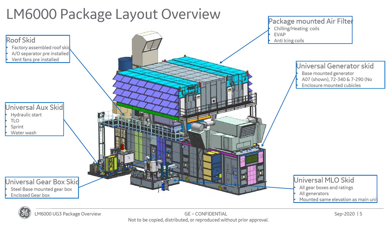The height and width of the screenshot is (228, 388).
Task: Click the 'Universal Generator skid' heading
Action: pyautogui.click(x=335, y=66)
